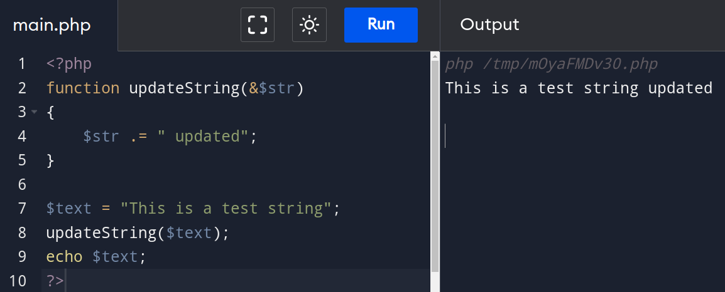Select the main.php file tab
725x292 pixels.
(52, 25)
